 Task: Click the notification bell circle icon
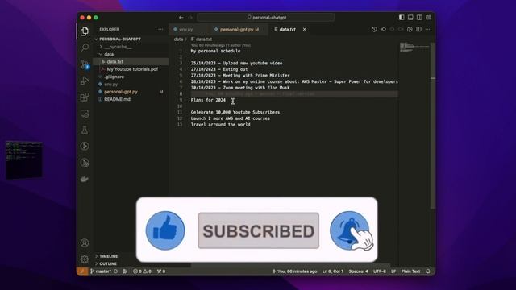coord(350,230)
